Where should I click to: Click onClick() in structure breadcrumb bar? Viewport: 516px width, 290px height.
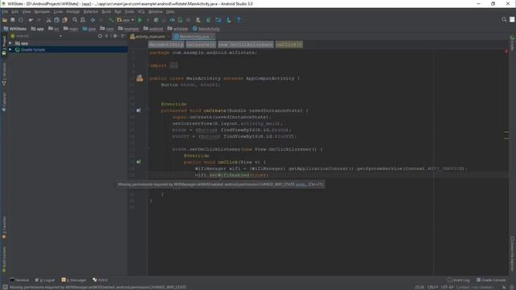coord(289,44)
